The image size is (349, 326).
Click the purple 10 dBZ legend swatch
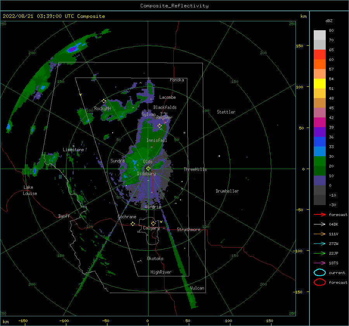click(x=320, y=180)
